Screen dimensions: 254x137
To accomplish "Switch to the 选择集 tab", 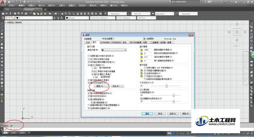I will pos(163,42).
